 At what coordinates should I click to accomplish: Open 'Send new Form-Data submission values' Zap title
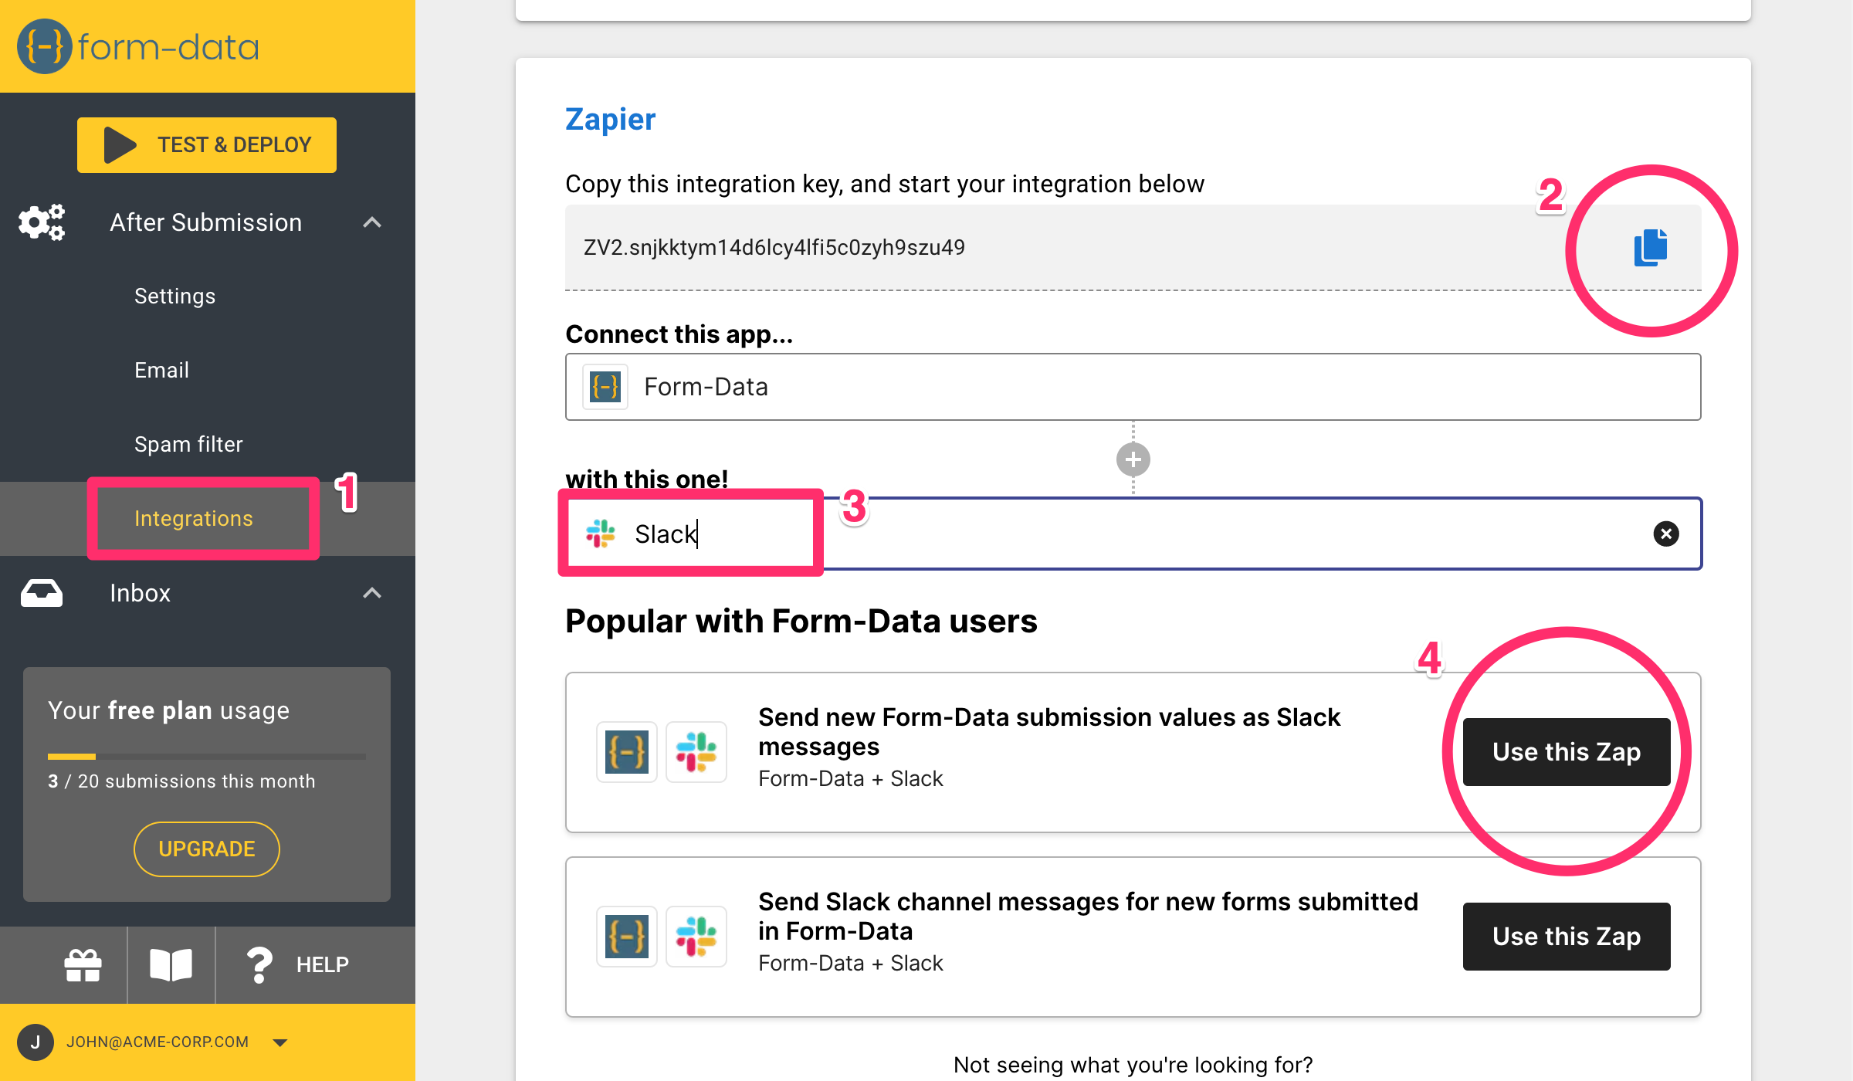[1048, 732]
